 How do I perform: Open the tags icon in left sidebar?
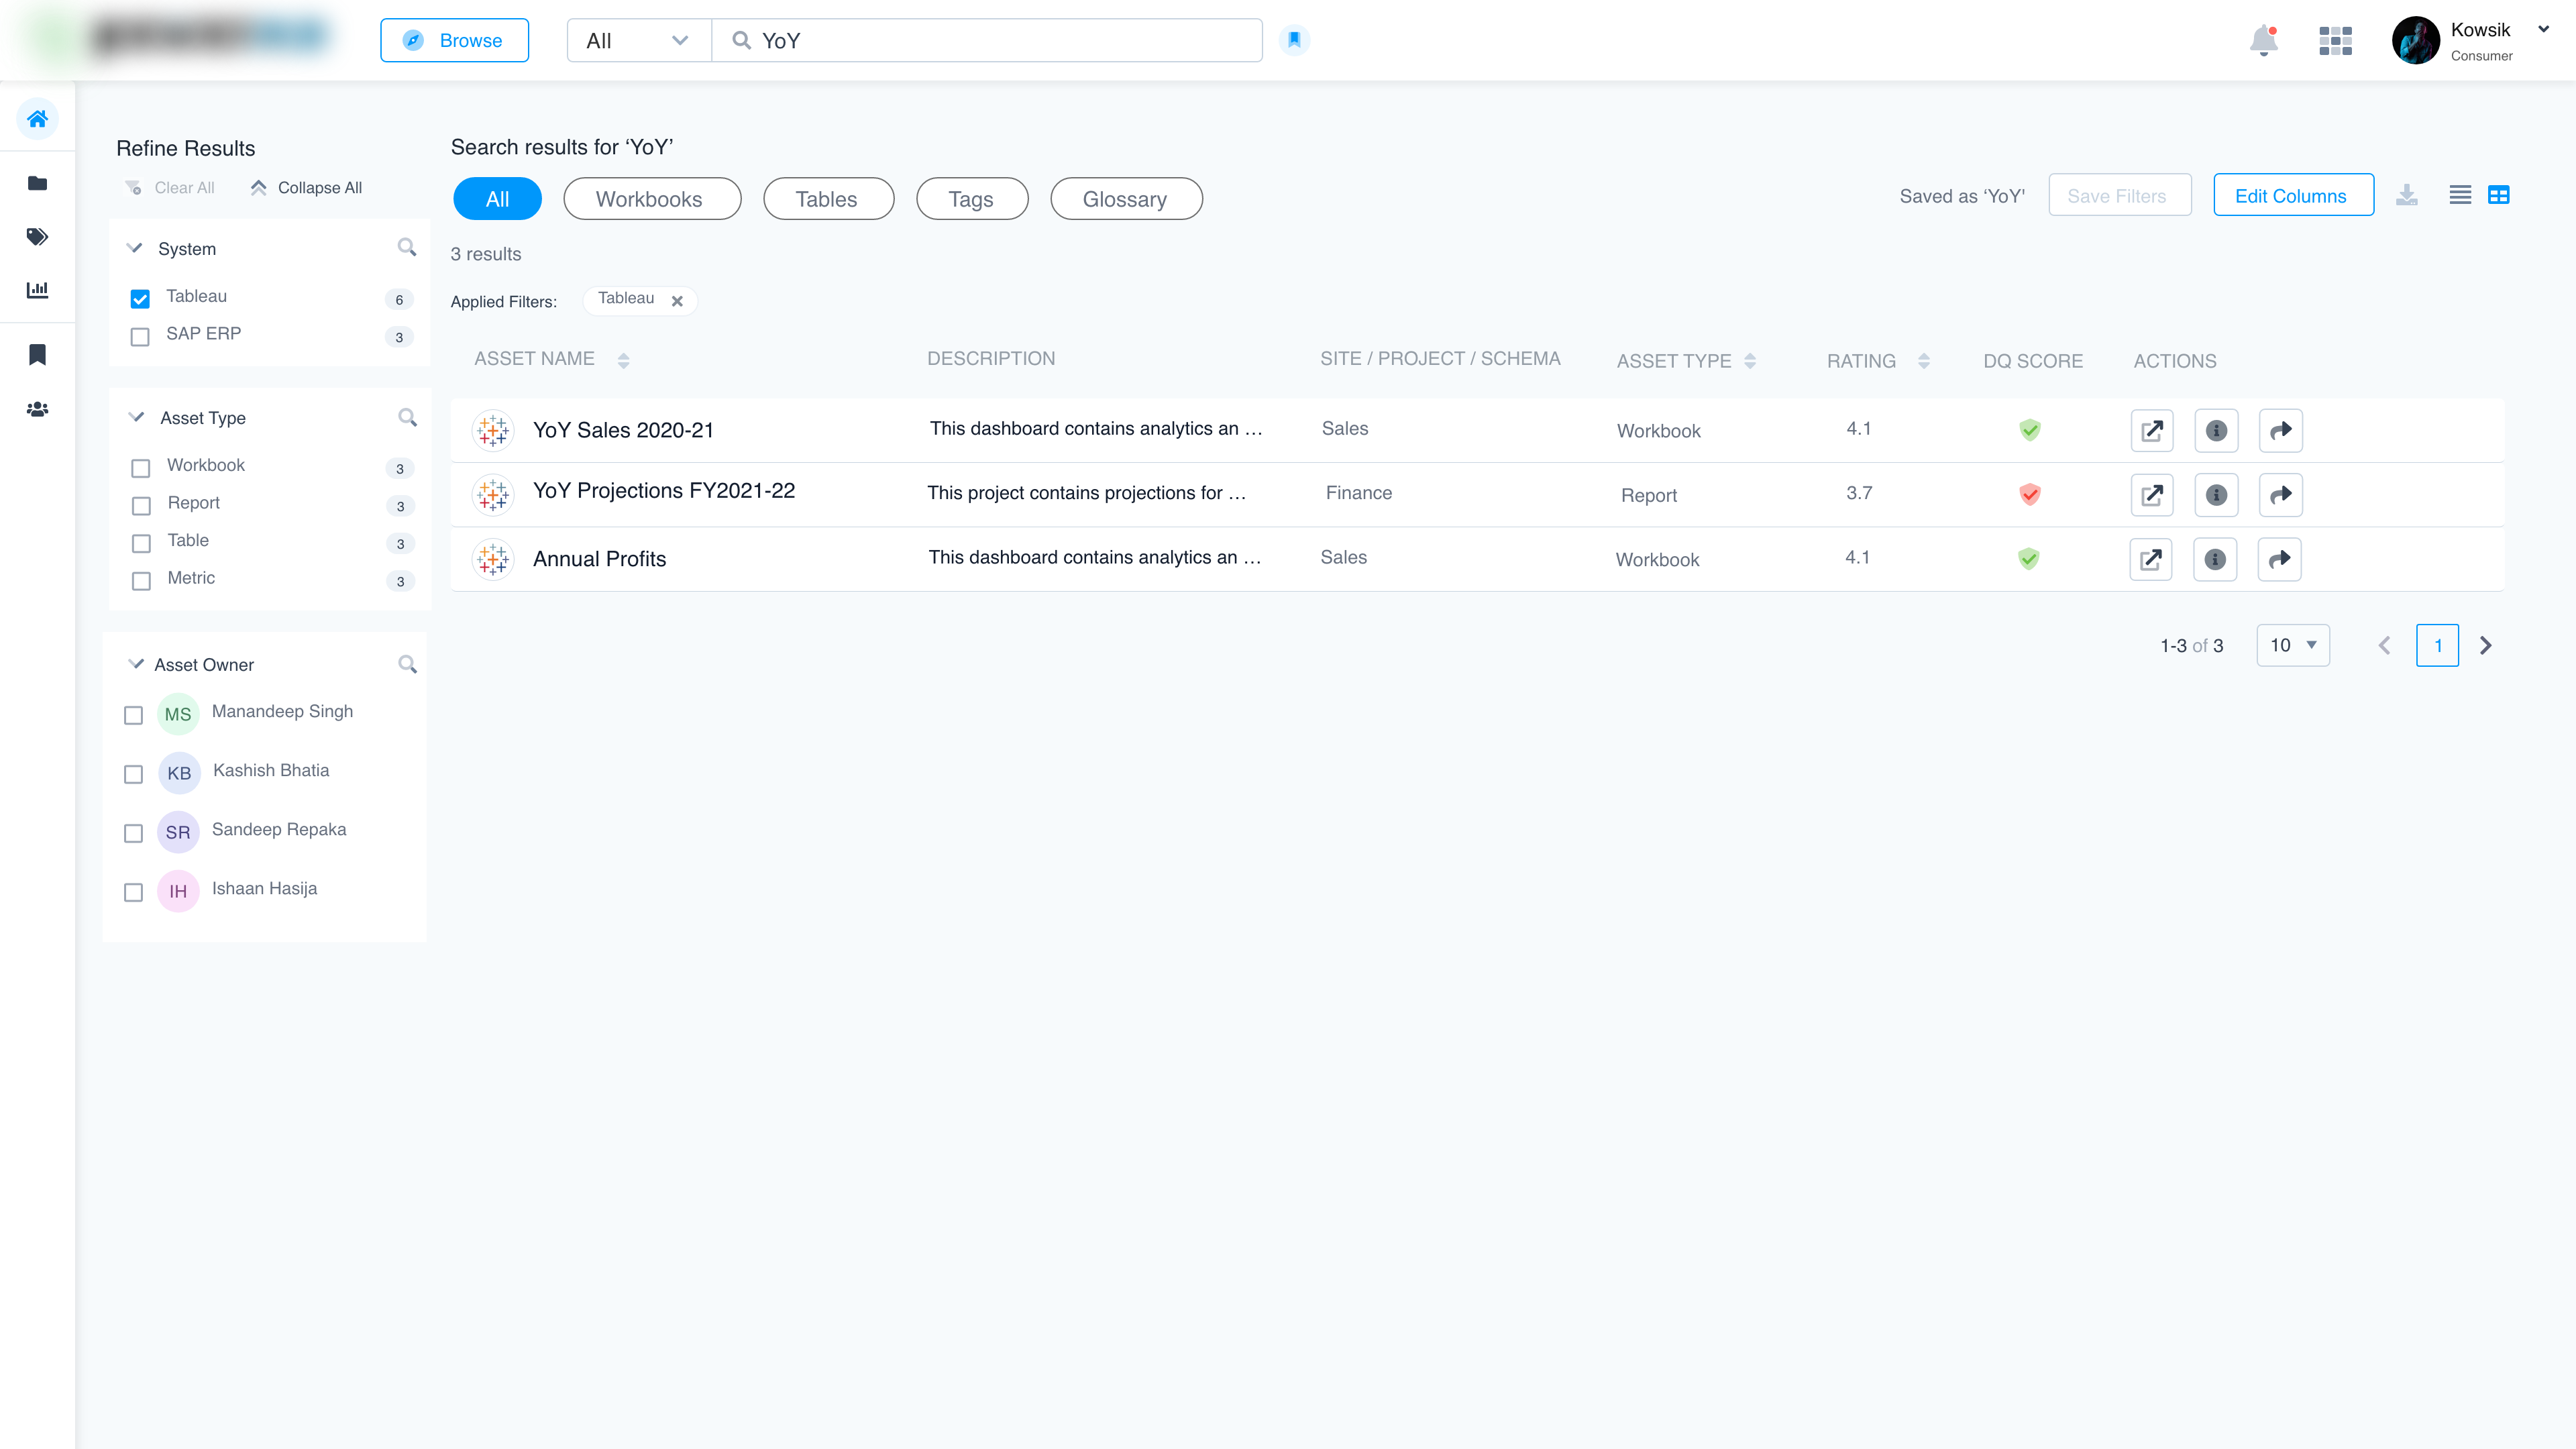coord(37,237)
